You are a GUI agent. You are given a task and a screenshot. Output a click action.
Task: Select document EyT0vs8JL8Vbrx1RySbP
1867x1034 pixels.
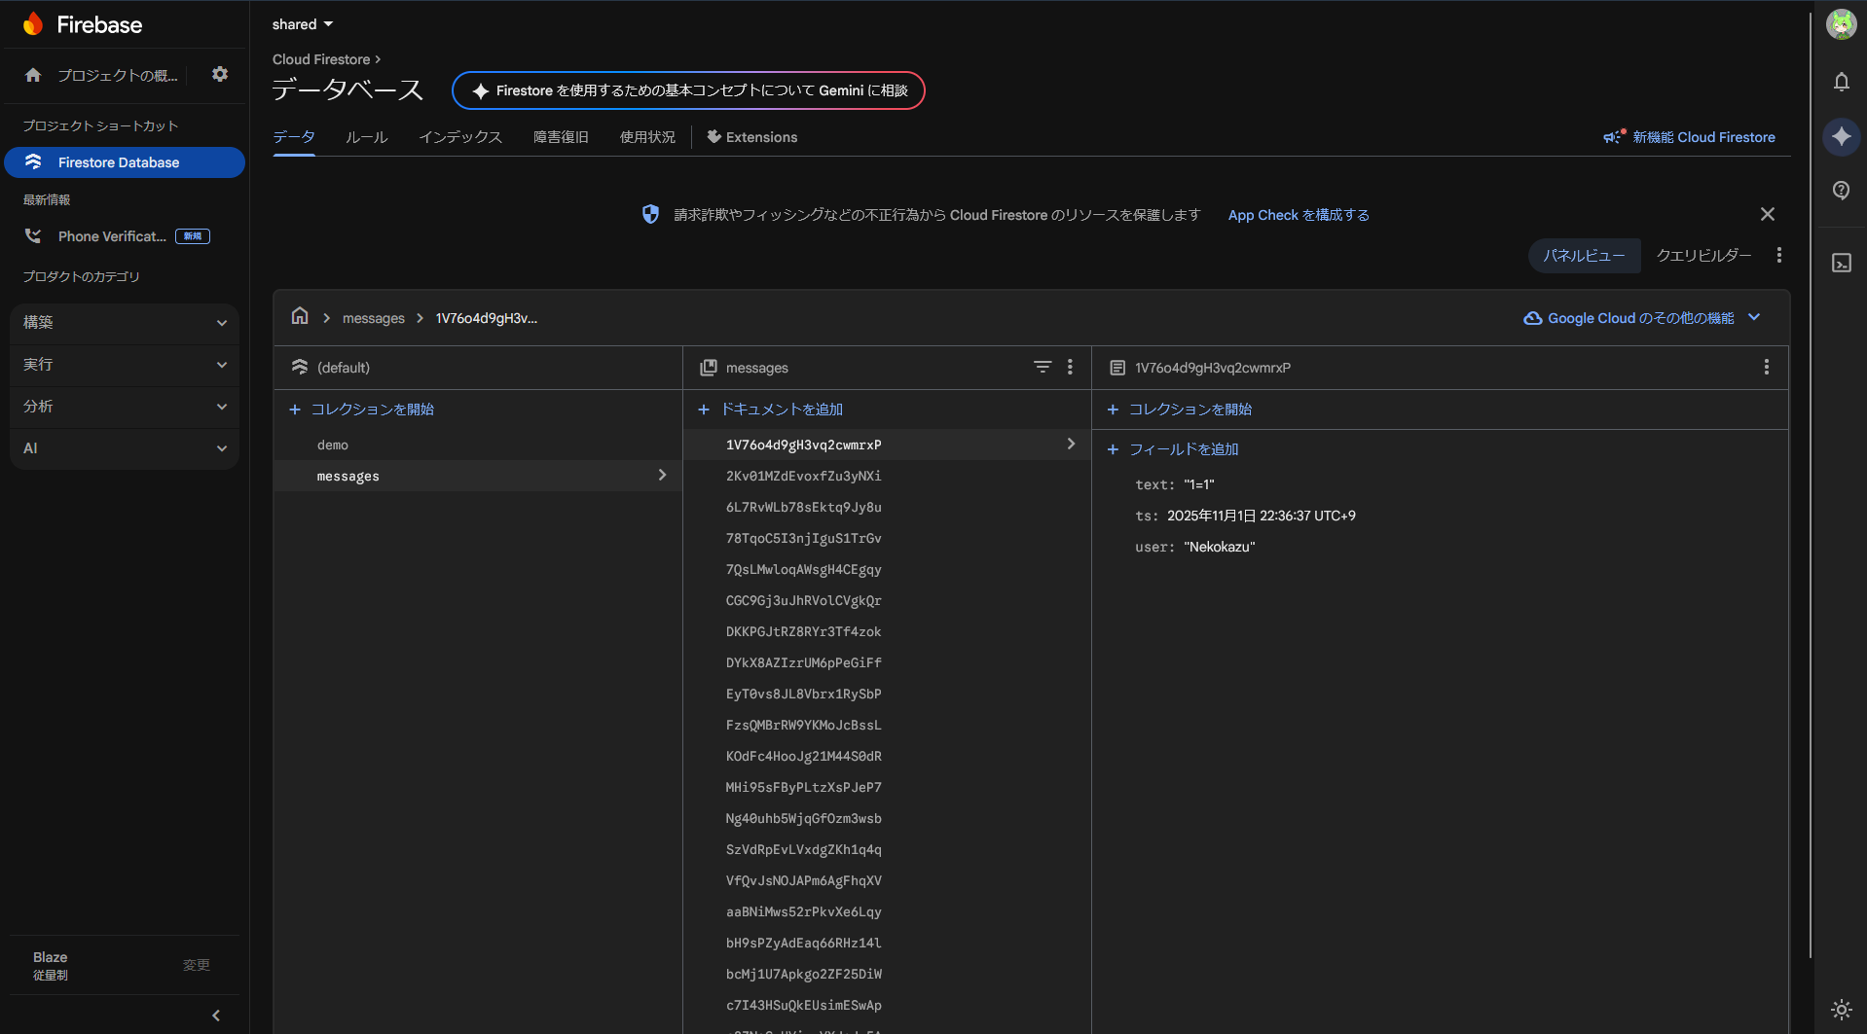(x=886, y=694)
